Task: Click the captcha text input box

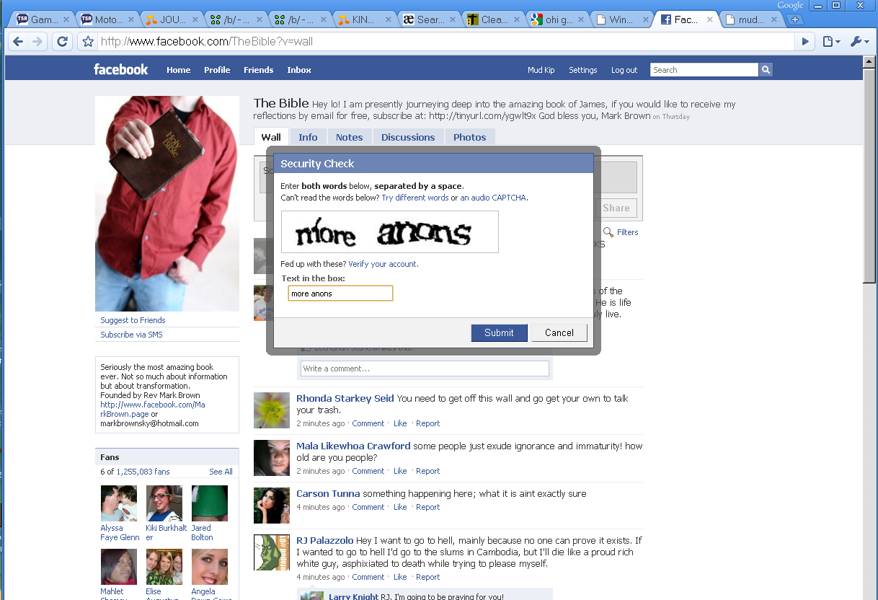Action: pyautogui.click(x=340, y=294)
